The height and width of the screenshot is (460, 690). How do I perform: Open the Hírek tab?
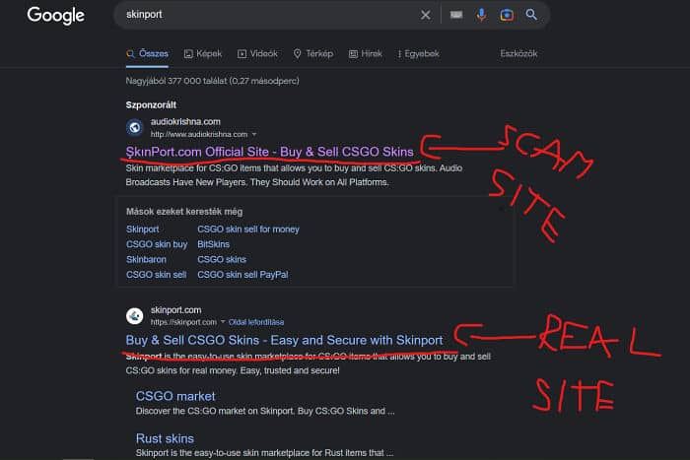[366, 53]
